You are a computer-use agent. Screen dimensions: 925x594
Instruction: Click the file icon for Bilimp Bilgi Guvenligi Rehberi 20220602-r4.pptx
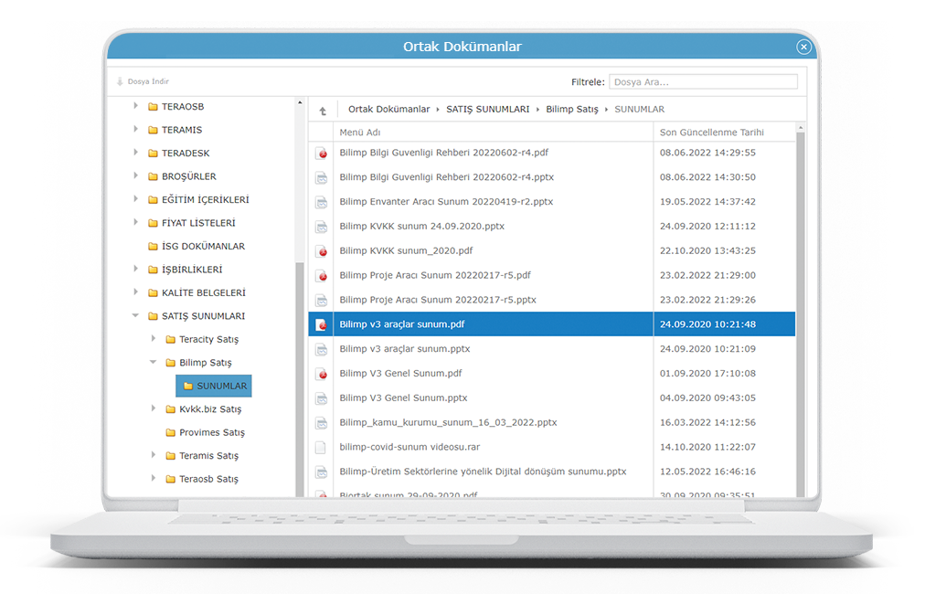[x=322, y=177]
